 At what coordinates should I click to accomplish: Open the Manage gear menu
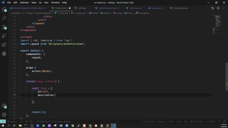(4, 114)
